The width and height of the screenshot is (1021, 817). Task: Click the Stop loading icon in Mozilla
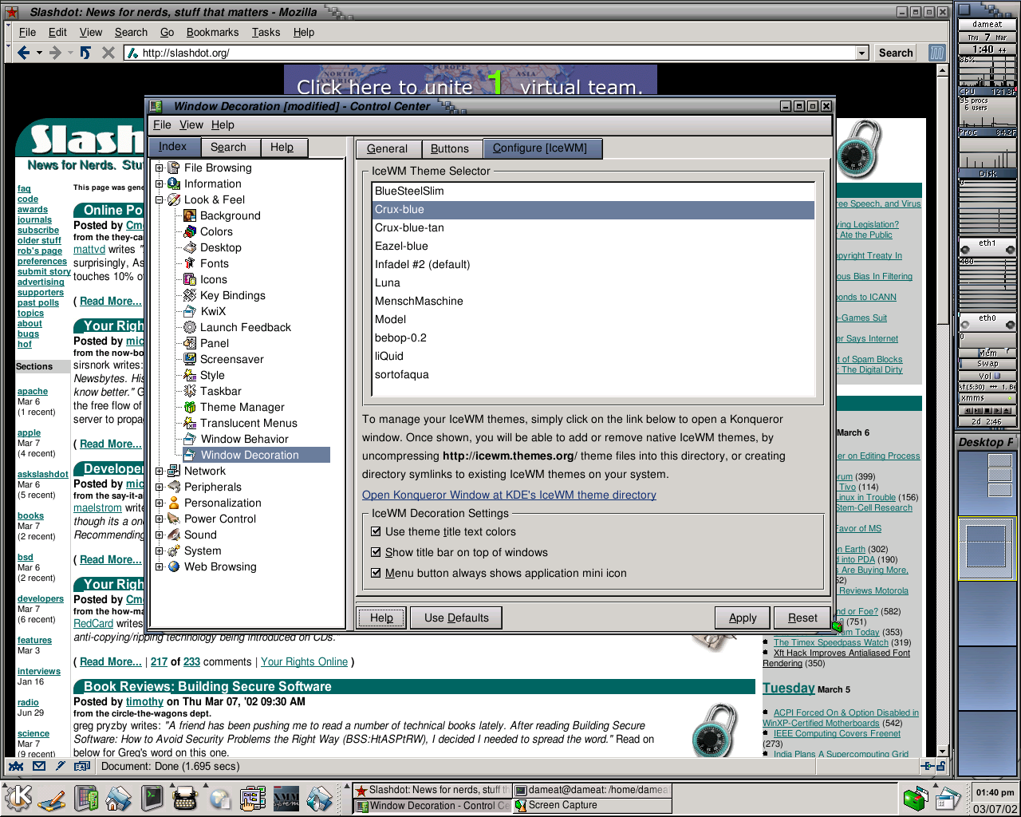point(107,53)
